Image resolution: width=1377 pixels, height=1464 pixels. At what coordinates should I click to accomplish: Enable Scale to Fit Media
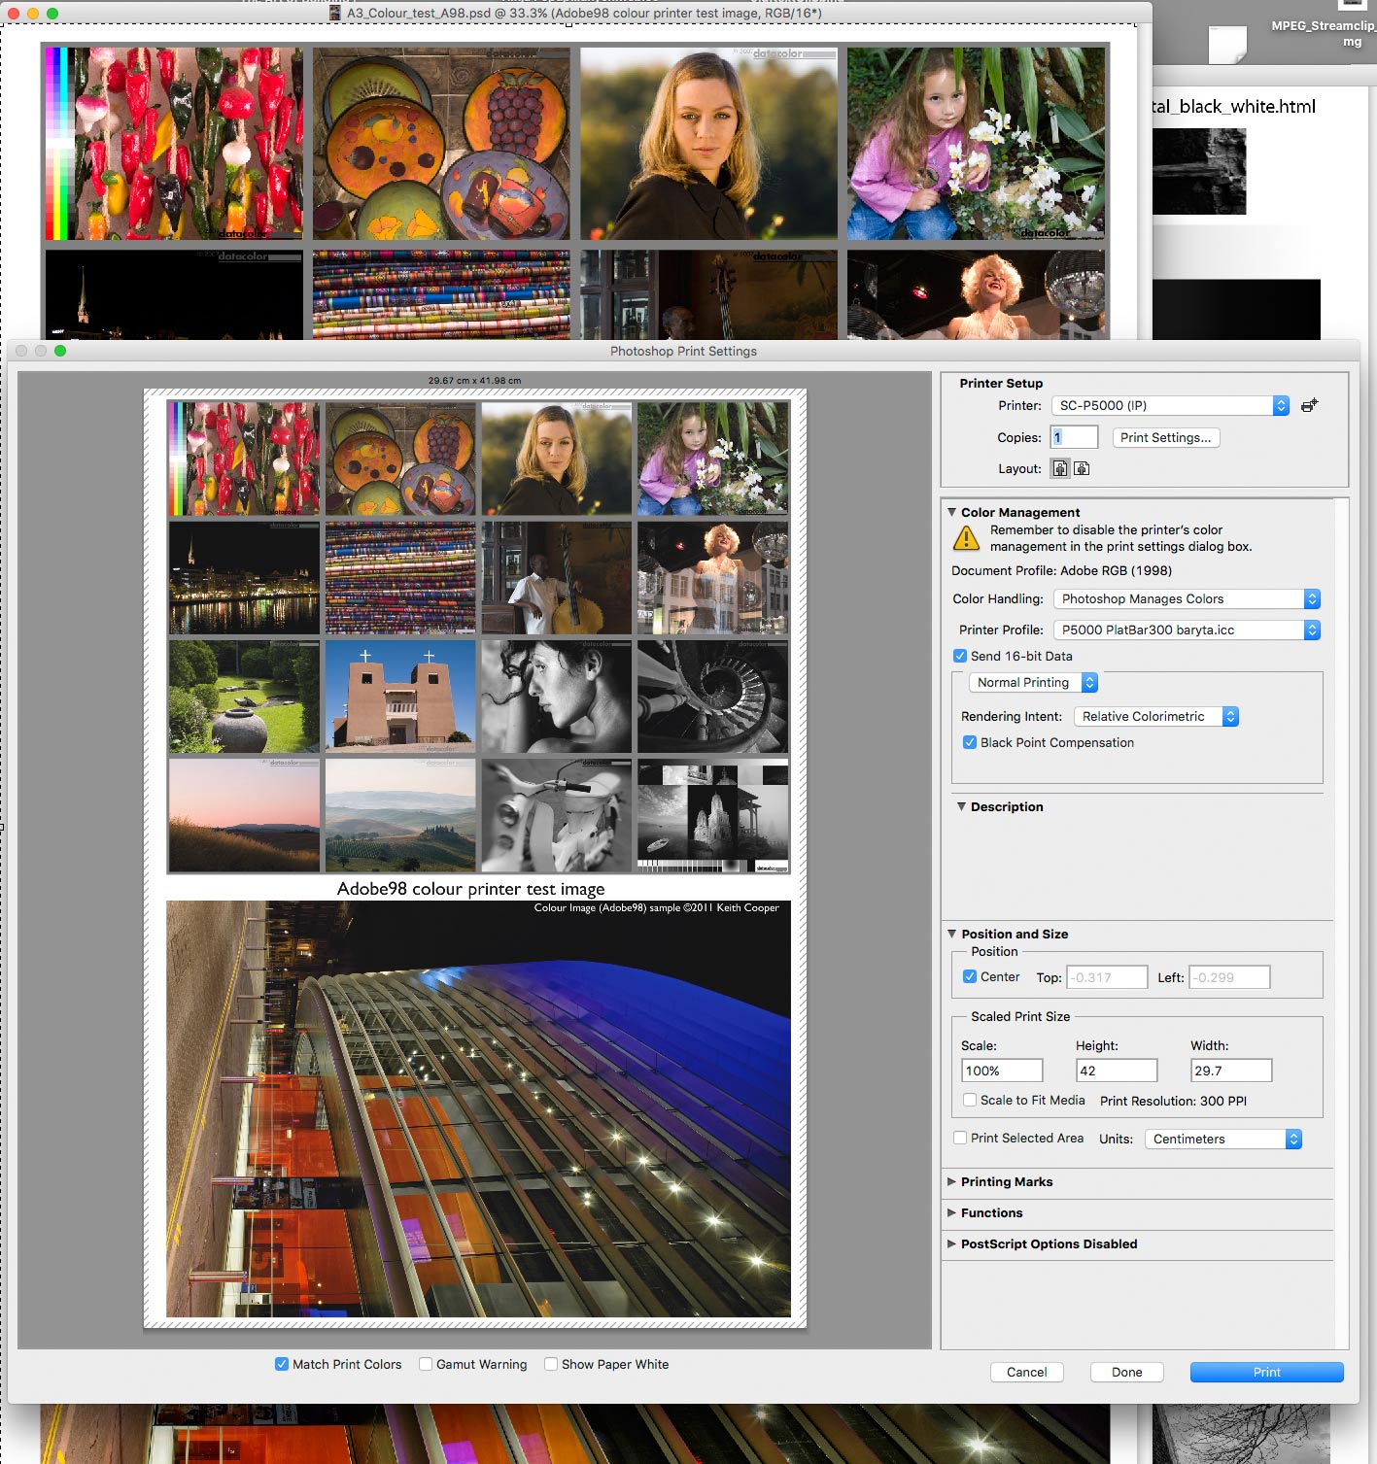click(x=970, y=1100)
